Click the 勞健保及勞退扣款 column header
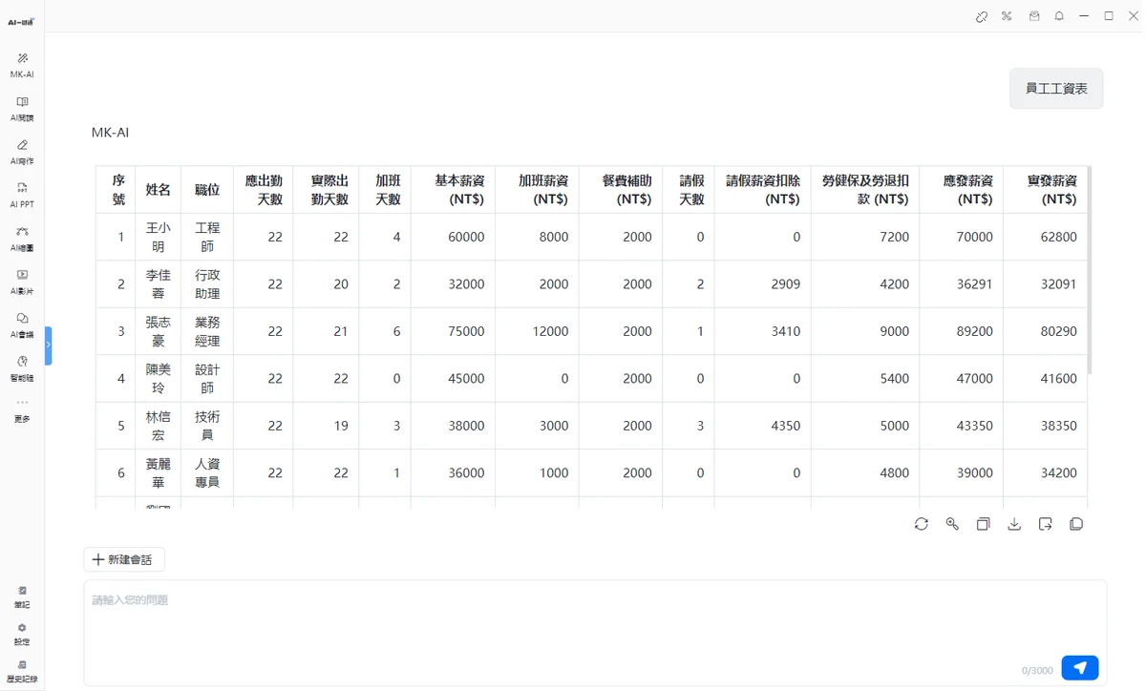The image size is (1146, 691). 865,190
